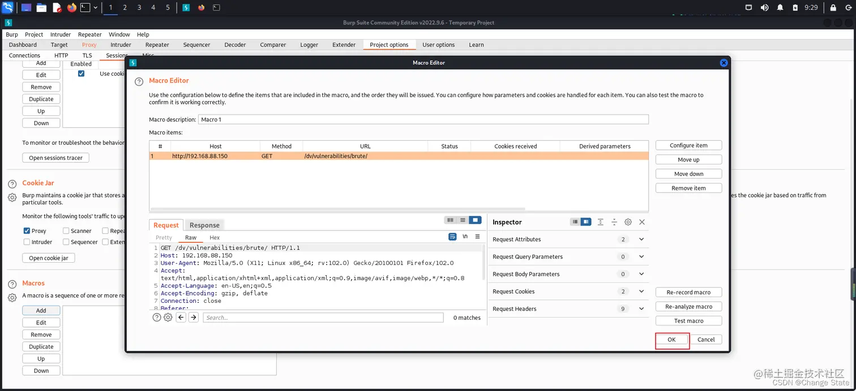Image resolution: width=856 pixels, height=391 pixels.
Task: Select side-by-side request/response layout icon
Action: coord(450,220)
